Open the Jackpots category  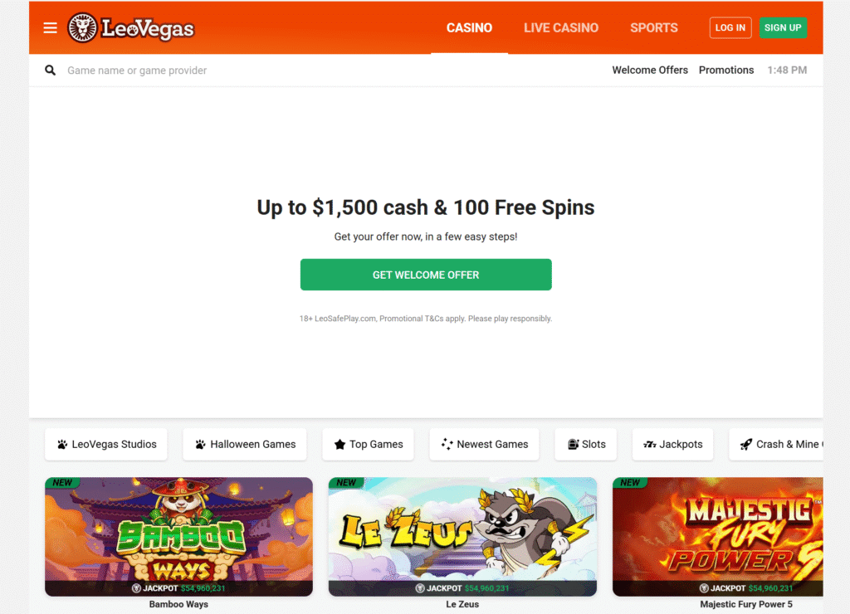(672, 445)
